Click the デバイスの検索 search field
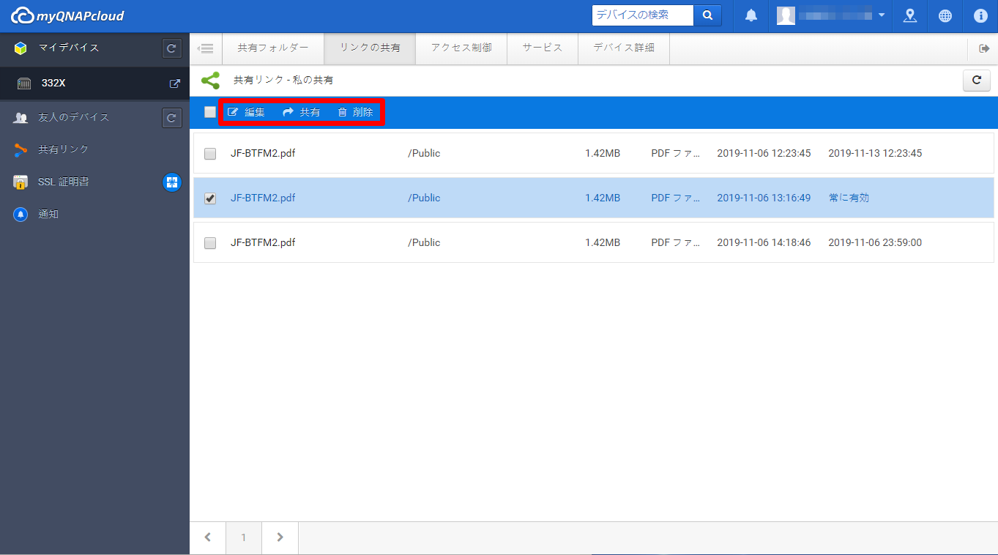998x555 pixels. click(x=643, y=15)
